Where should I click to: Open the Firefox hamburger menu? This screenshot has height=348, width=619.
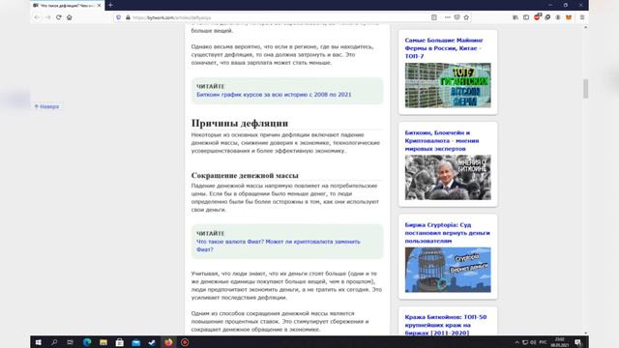point(582,17)
